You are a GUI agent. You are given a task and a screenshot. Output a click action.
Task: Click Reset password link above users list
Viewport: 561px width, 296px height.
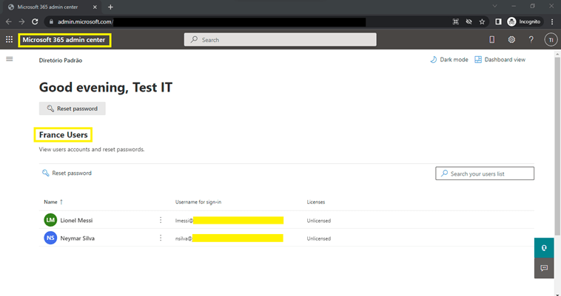(67, 173)
